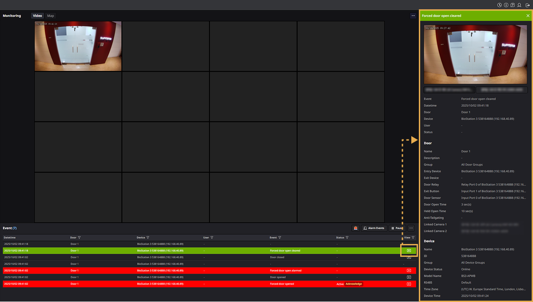Open monitoring more options ellipsis menu
The height and width of the screenshot is (302, 533).
point(413,15)
